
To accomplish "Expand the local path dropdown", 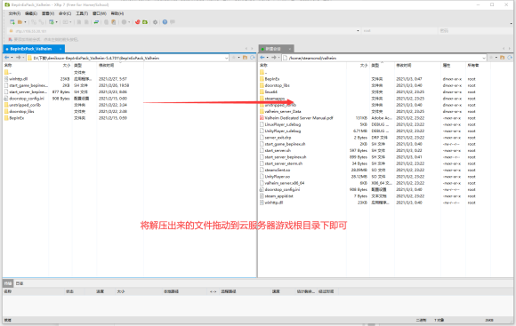I will (226, 58).
